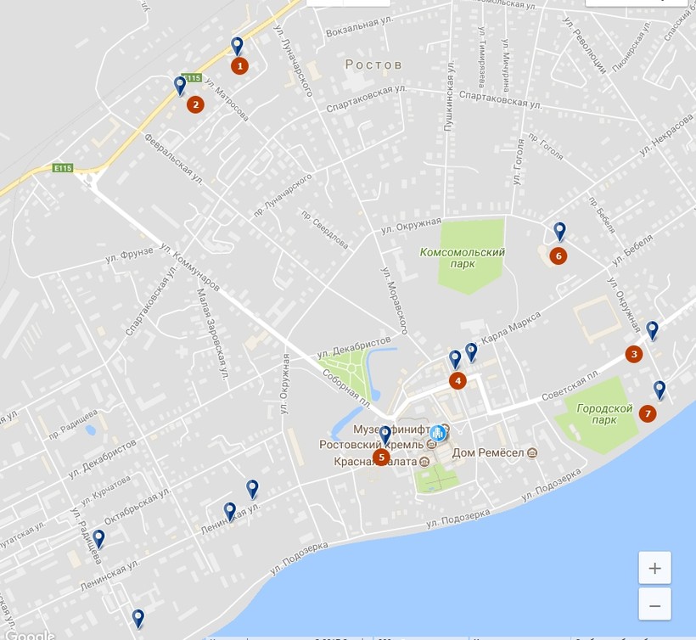Select red marker number 1
696x640 pixels.
coord(240,65)
